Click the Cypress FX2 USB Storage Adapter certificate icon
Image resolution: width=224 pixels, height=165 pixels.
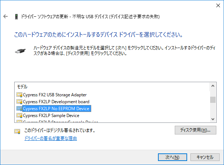19,95
